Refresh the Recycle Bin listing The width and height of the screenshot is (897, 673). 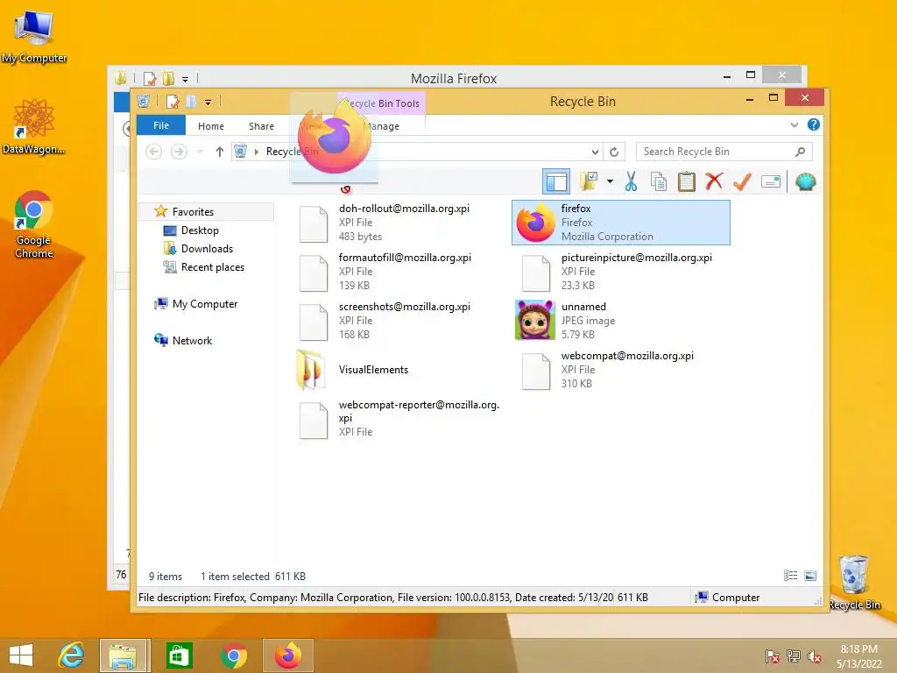[614, 152]
